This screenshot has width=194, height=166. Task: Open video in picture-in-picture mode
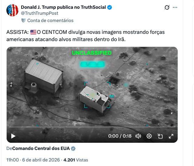pyautogui.click(x=160, y=136)
